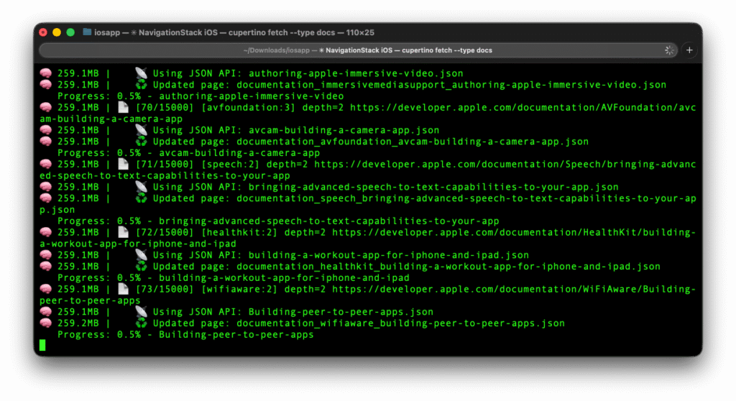Screen dimensions: 736x401
Task: Click the activity spinner in the tab bar
Action: [x=669, y=50]
